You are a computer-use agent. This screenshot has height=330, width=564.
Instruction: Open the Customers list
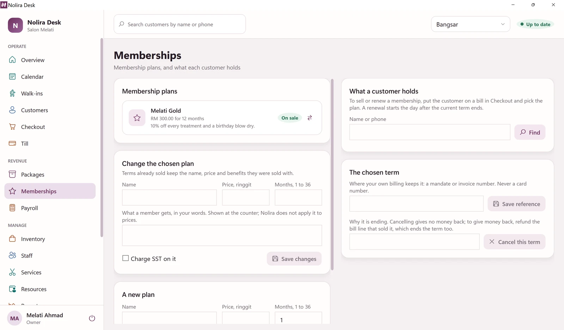pyautogui.click(x=50, y=110)
